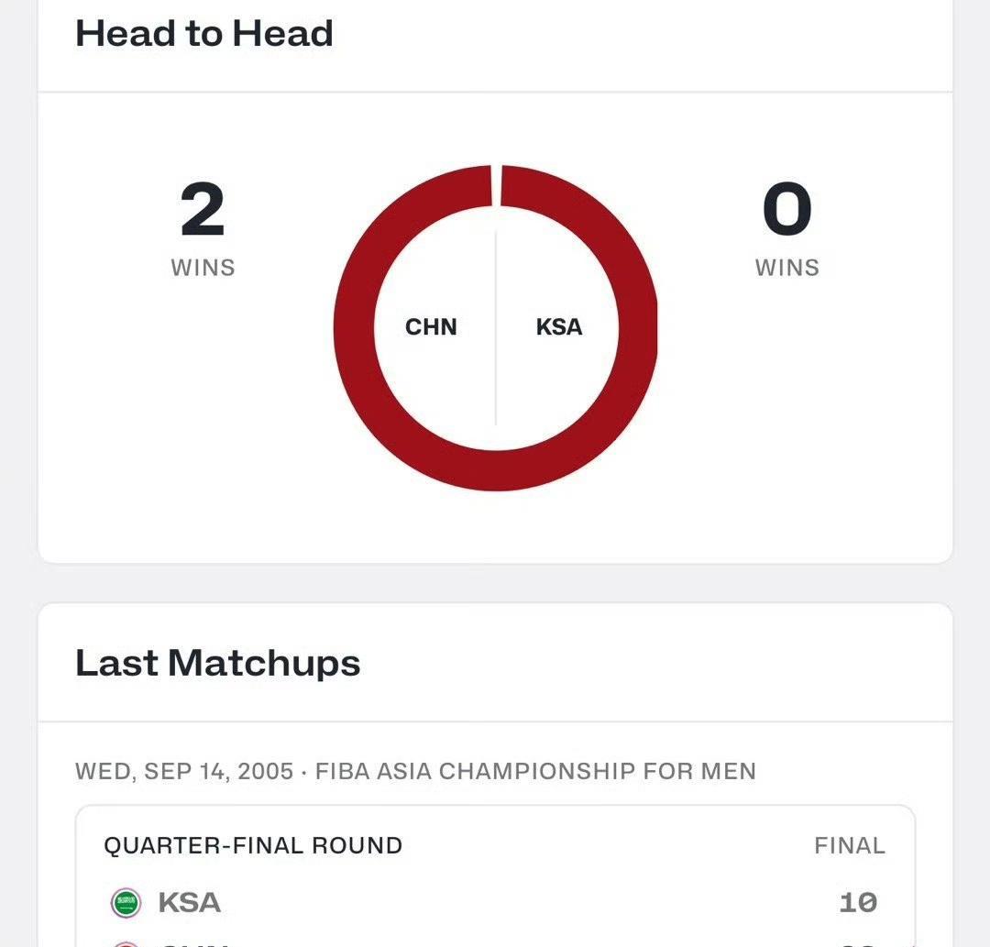990x947 pixels.
Task: Click the partially visible flag below KSA
Action: 126,942
